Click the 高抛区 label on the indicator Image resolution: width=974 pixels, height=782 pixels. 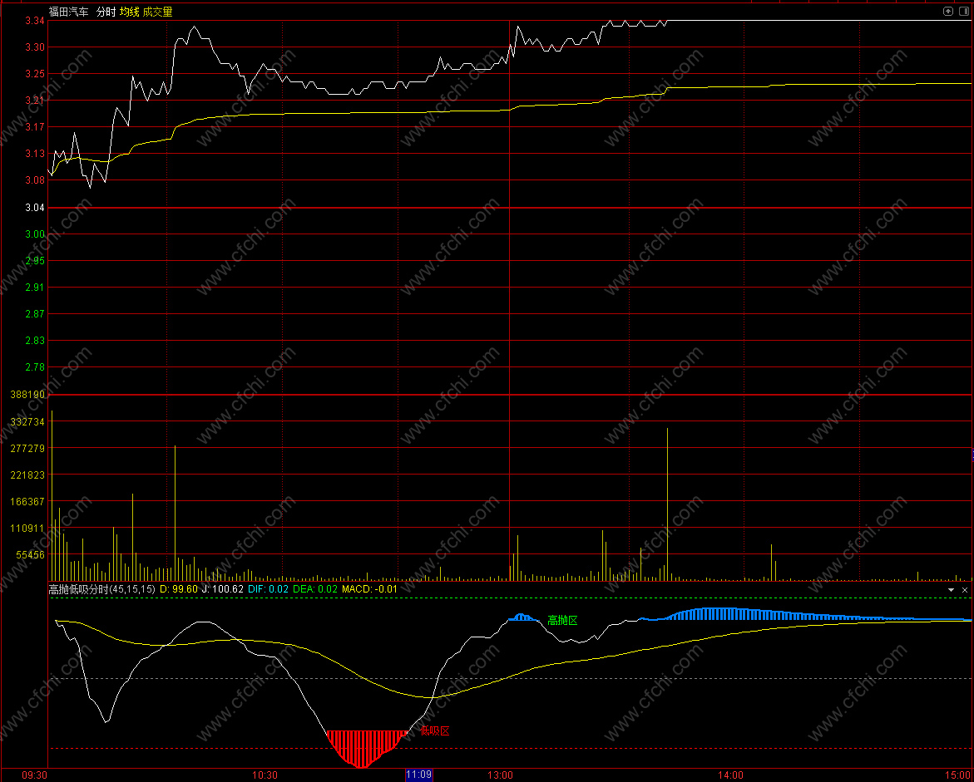click(562, 621)
